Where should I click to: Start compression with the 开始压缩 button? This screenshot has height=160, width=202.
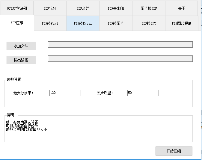(x=174, y=151)
